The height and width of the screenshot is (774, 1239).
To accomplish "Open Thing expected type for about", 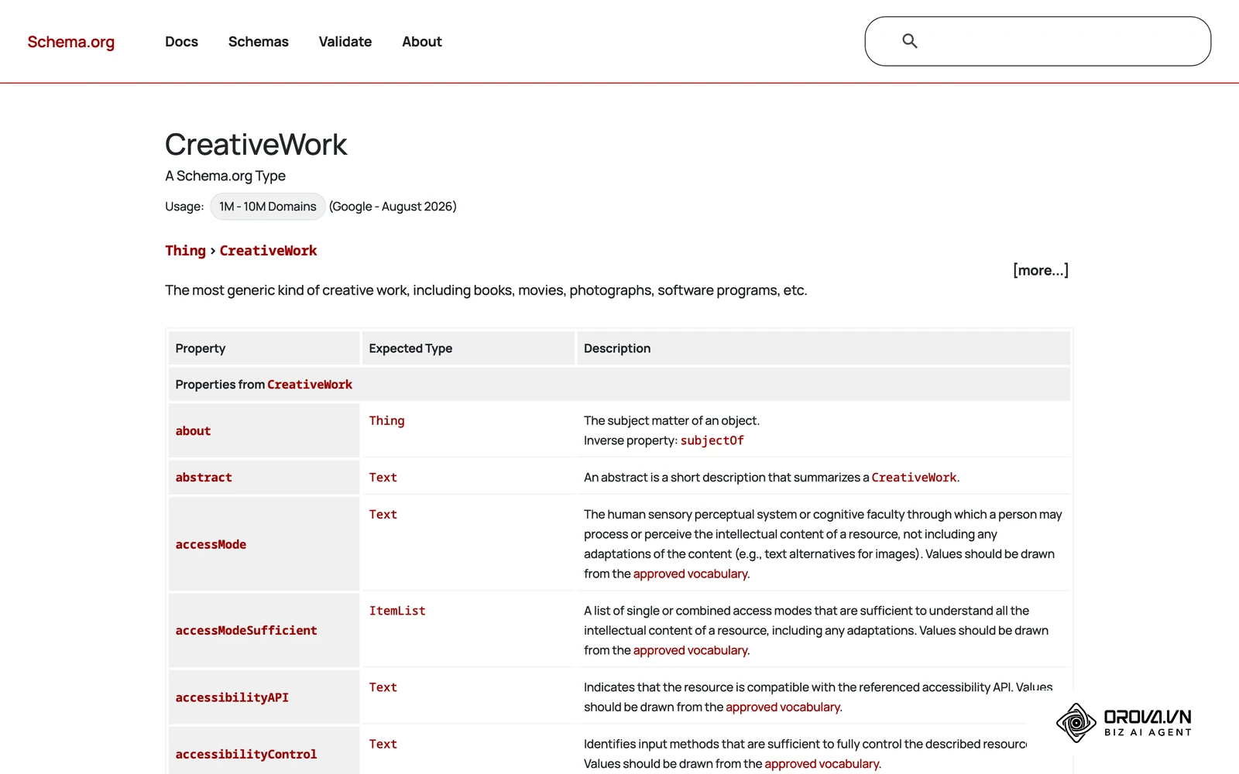I will pos(386,421).
